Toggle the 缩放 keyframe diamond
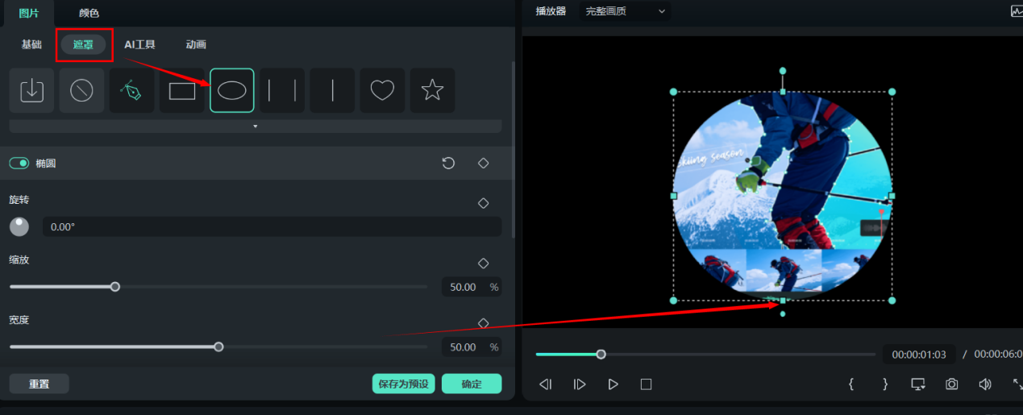Viewport: 1023px width, 415px height. pos(484,264)
